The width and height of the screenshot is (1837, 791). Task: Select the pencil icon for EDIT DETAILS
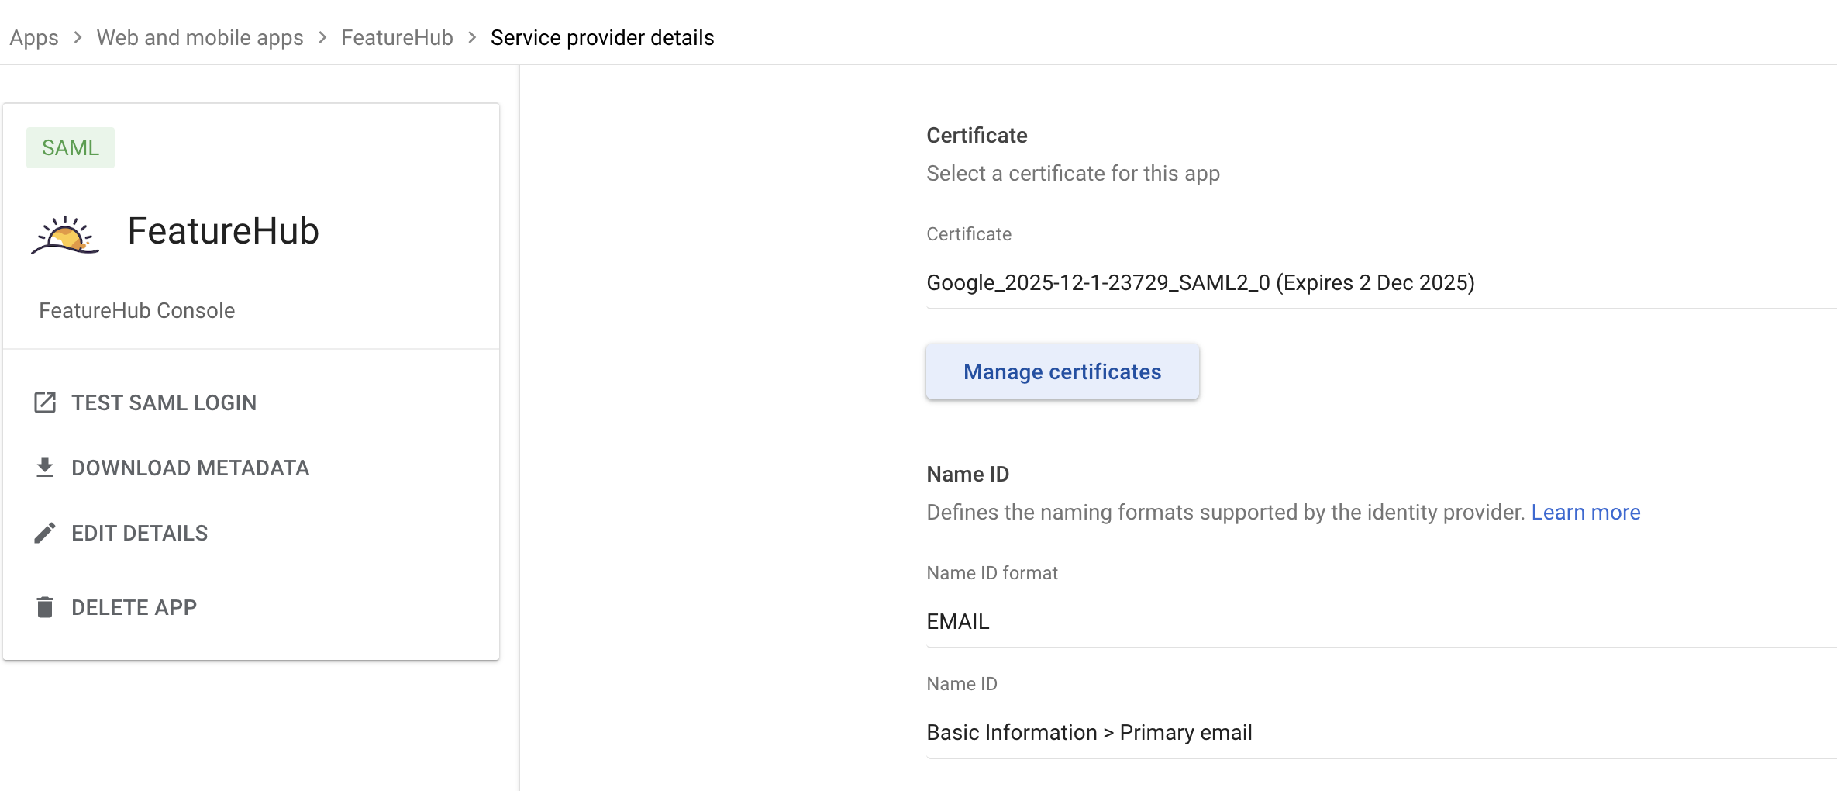(x=45, y=532)
